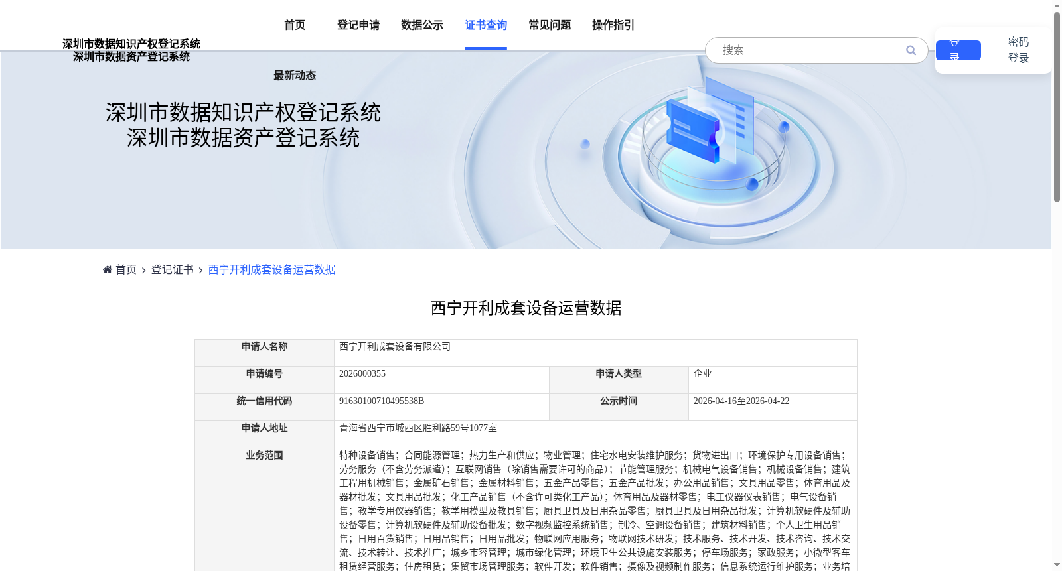Screen dimensions: 1062x571
Task: Click 西宁开利成套设备运营数据 breadcrumb link
Action: pos(271,269)
